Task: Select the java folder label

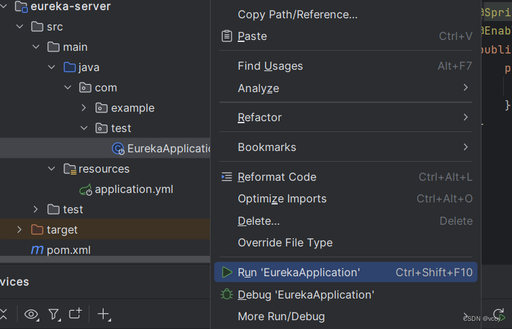Action: click(x=89, y=68)
